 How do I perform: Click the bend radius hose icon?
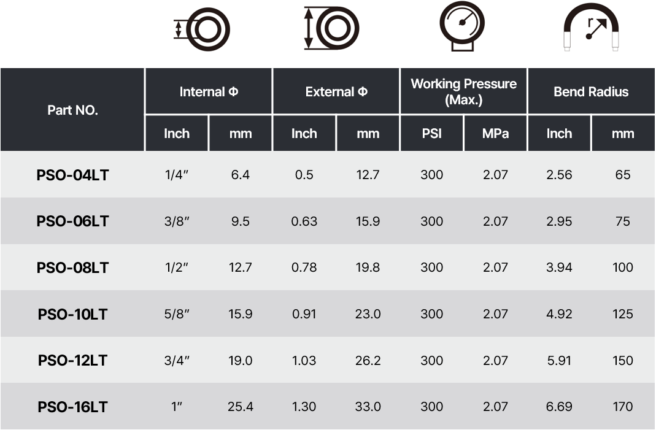coord(591,27)
